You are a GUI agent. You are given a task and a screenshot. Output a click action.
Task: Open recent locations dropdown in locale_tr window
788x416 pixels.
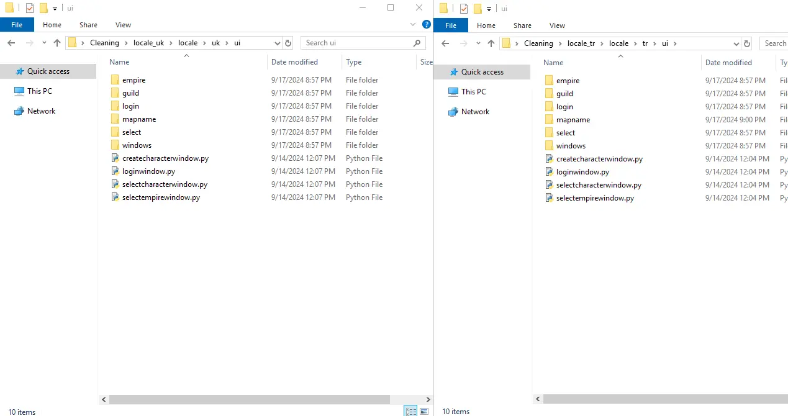pos(478,43)
